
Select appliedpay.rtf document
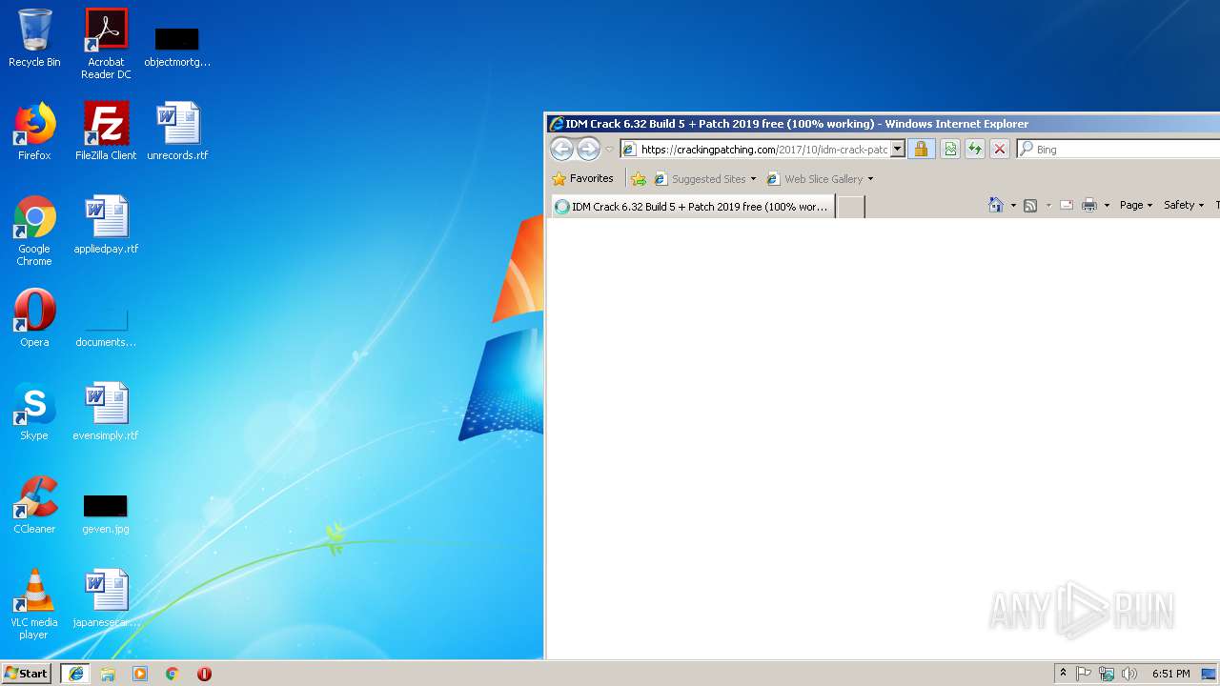coord(106,225)
